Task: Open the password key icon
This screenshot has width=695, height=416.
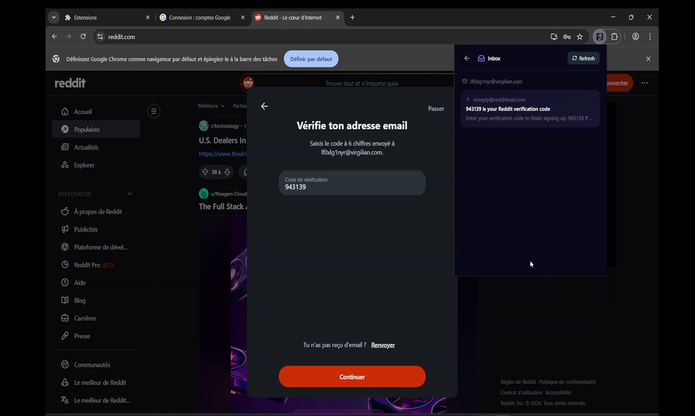Action: click(x=567, y=37)
